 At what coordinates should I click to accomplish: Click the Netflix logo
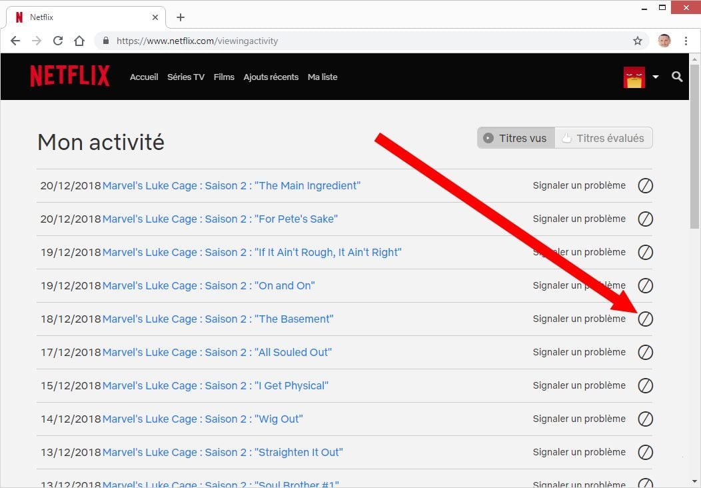click(70, 75)
